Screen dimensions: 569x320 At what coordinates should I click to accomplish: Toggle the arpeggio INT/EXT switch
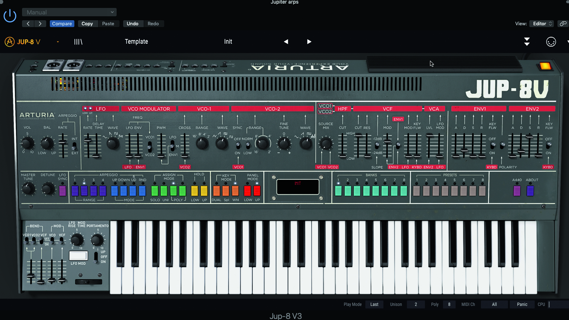[x=74, y=146]
